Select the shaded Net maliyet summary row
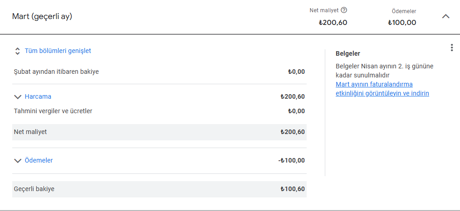 pos(159,132)
